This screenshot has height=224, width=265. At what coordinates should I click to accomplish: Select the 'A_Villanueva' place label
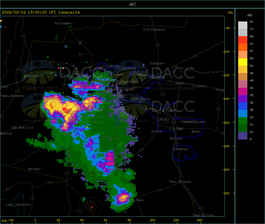[x=154, y=29]
